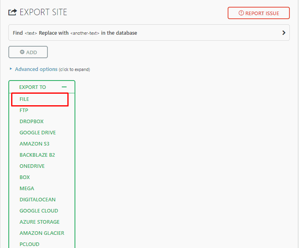Choose DigitalOcean export destination
299x248 pixels.
click(37, 199)
